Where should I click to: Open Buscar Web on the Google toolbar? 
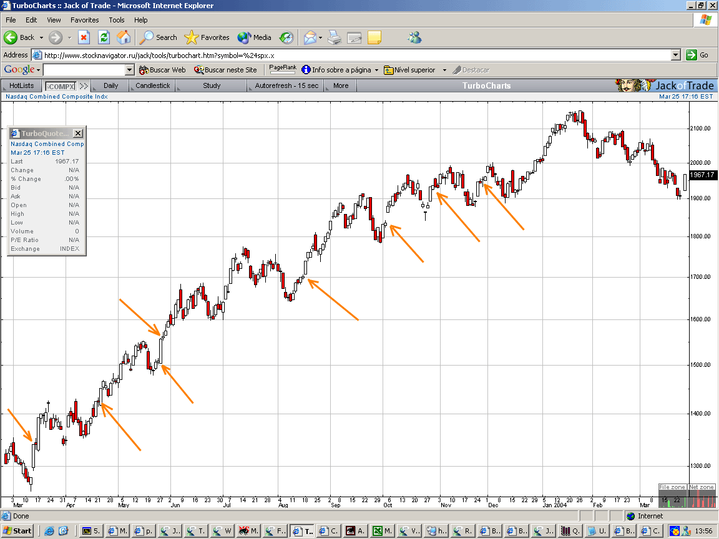(x=162, y=70)
